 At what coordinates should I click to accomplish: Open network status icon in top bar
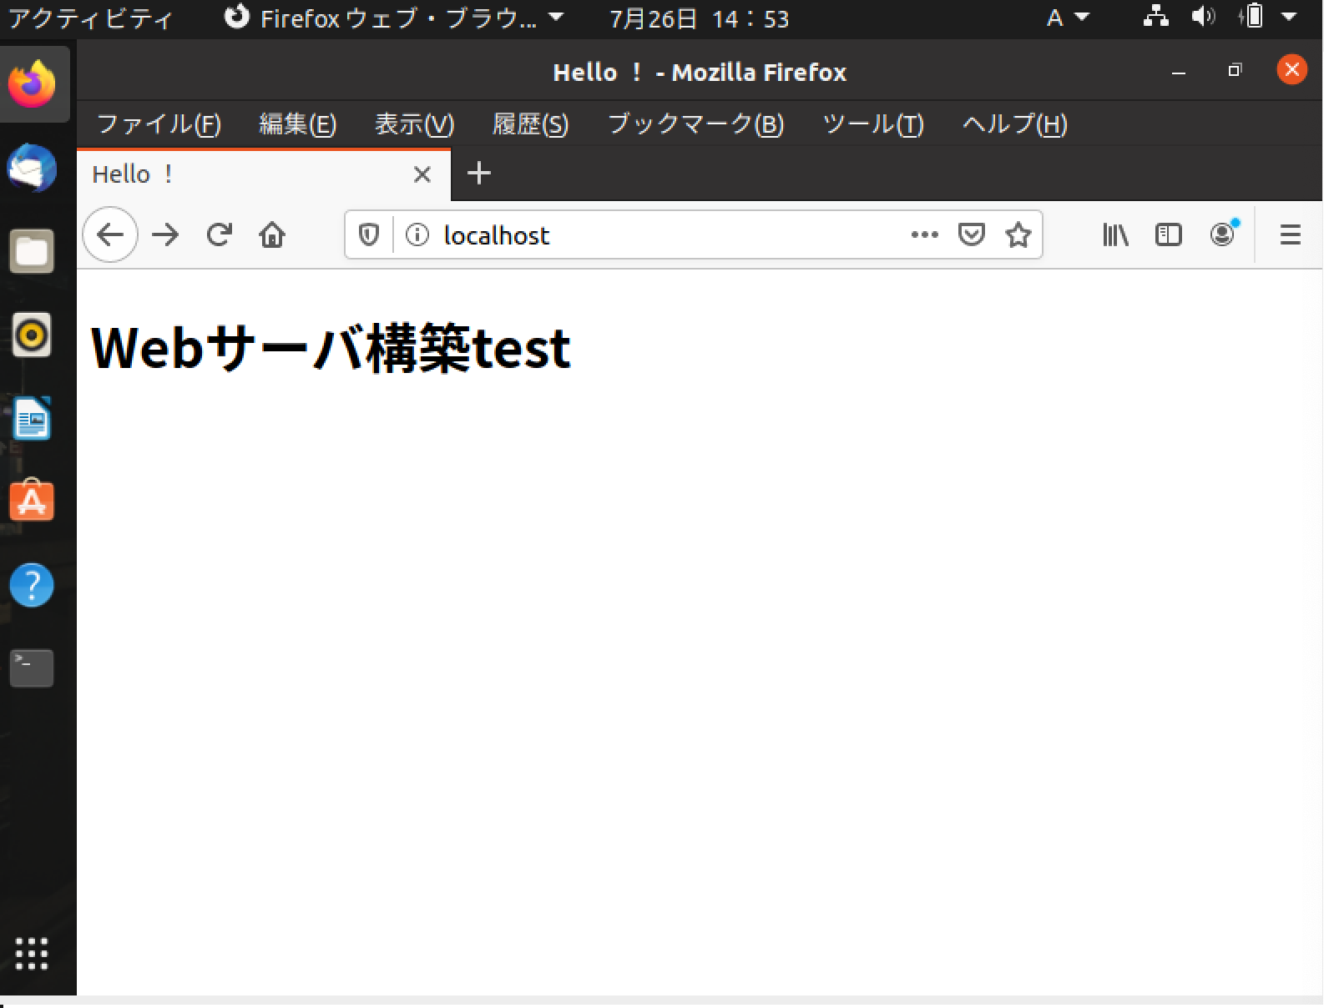[x=1155, y=17]
